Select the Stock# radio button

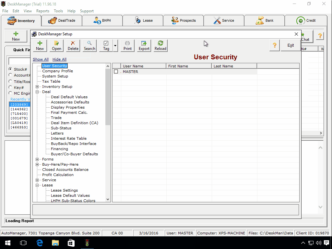coord(10,69)
